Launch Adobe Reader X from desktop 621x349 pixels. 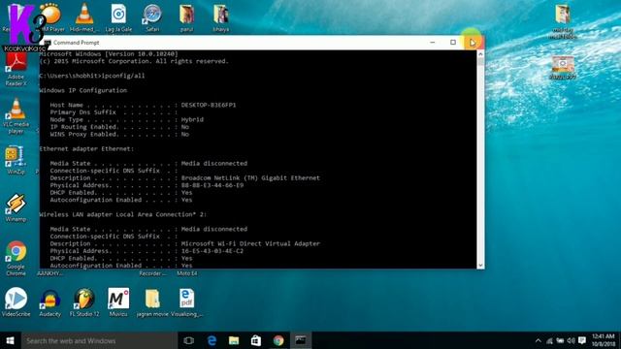16,68
